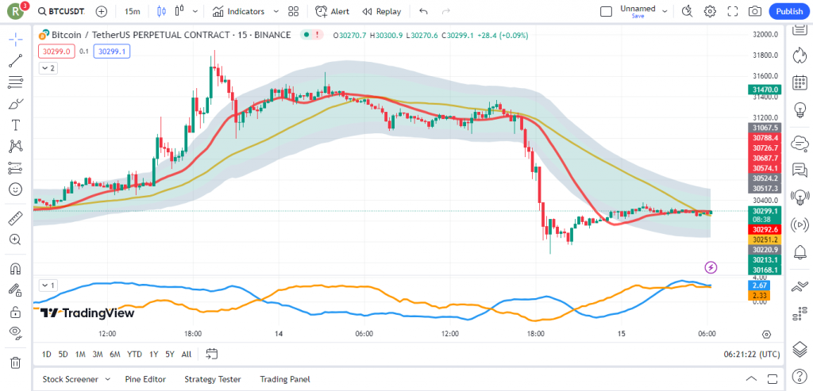The image size is (813, 391).
Task: Maximize the bottom panel
Action: (773, 378)
